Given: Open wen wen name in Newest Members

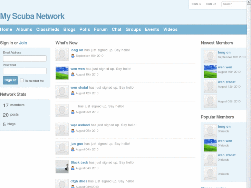Looking at the screenshot, I should [x=225, y=67].
